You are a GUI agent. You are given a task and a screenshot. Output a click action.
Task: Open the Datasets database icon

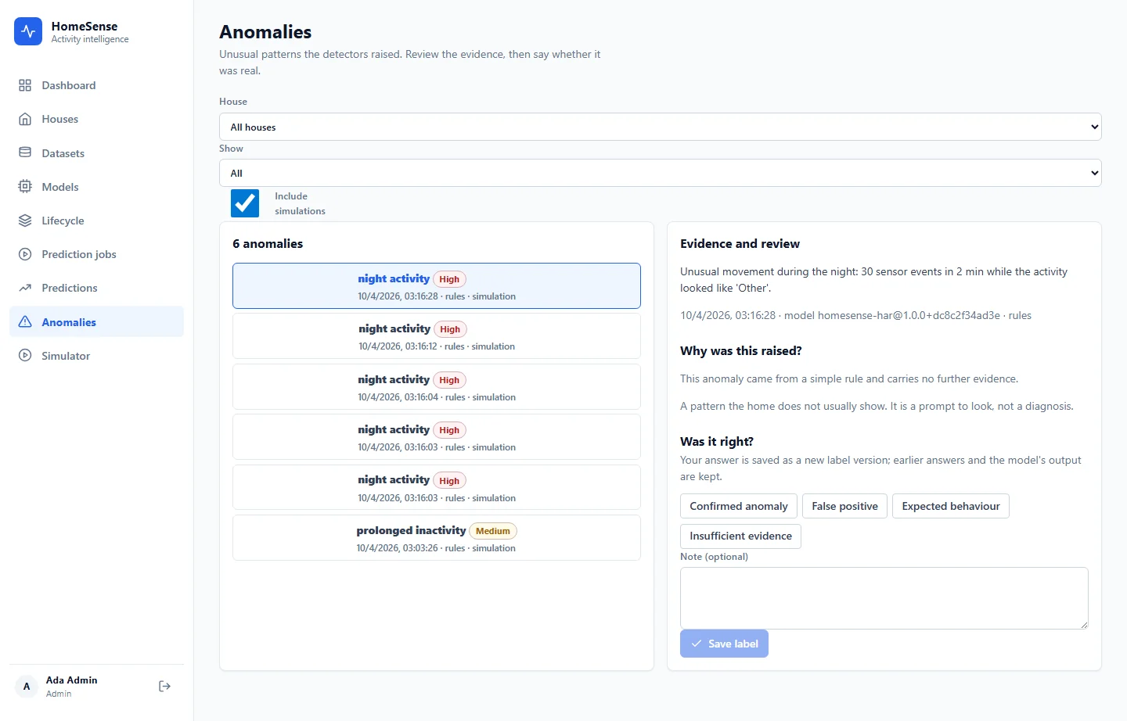point(25,152)
